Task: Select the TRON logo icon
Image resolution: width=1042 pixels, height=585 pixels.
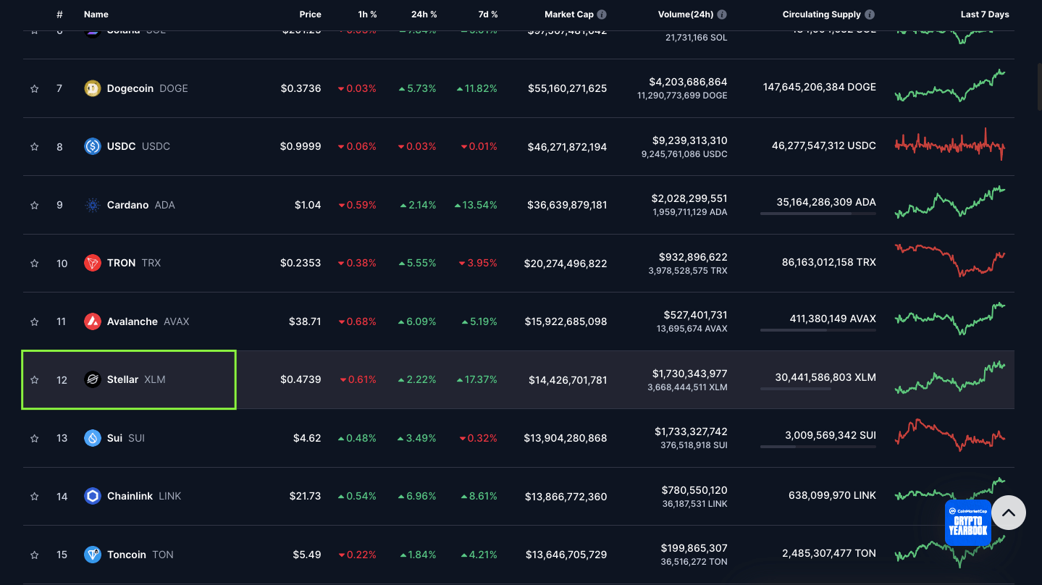Action: (x=93, y=263)
